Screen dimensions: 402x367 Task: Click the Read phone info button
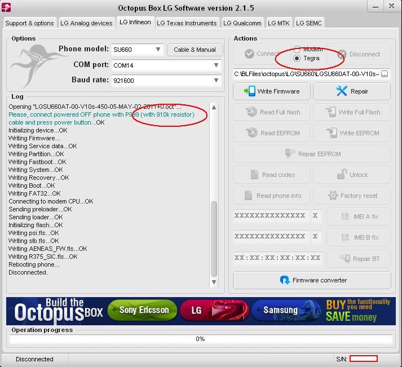(272, 196)
